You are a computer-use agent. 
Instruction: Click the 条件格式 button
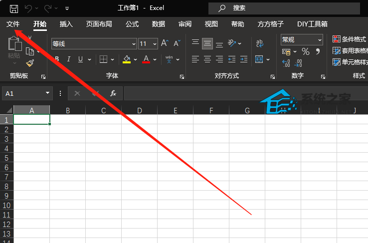[350, 39]
